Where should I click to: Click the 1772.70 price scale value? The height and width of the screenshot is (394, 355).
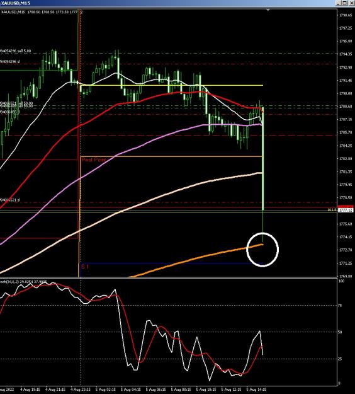pos(346,250)
